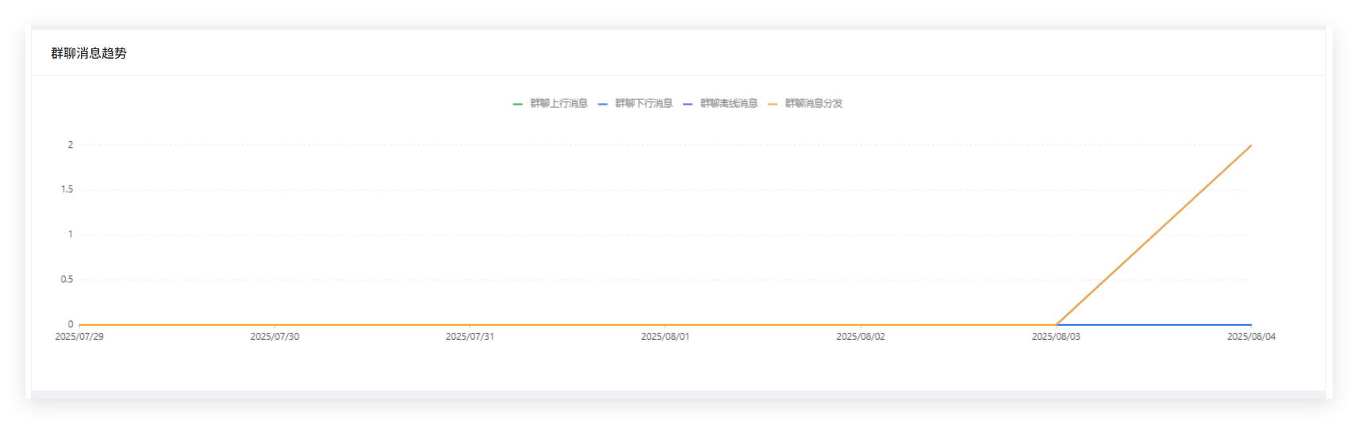Click the orange line peak at 2025/08/04
1358x424 pixels.
(1250, 147)
